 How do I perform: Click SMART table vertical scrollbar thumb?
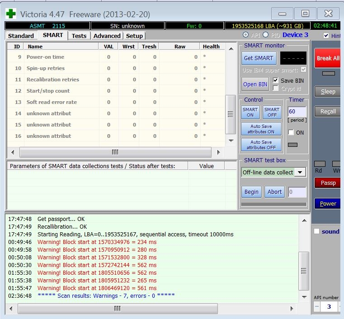[231, 114]
